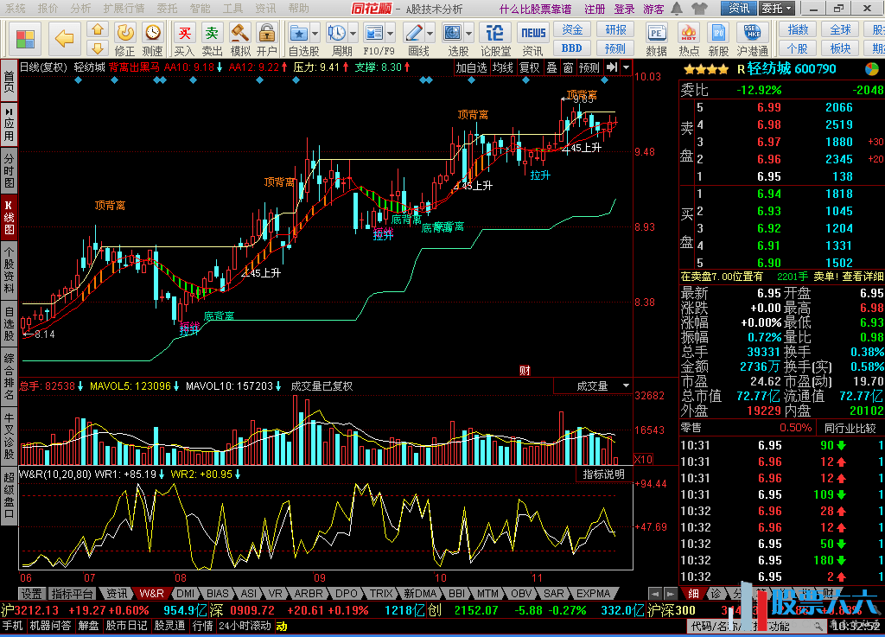
Task: Select 个股资料 in the left sidebar
Action: (x=9, y=271)
